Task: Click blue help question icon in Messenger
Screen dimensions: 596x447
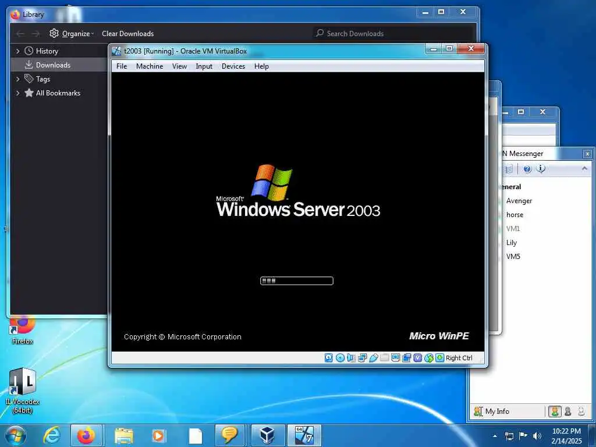Action: click(527, 169)
